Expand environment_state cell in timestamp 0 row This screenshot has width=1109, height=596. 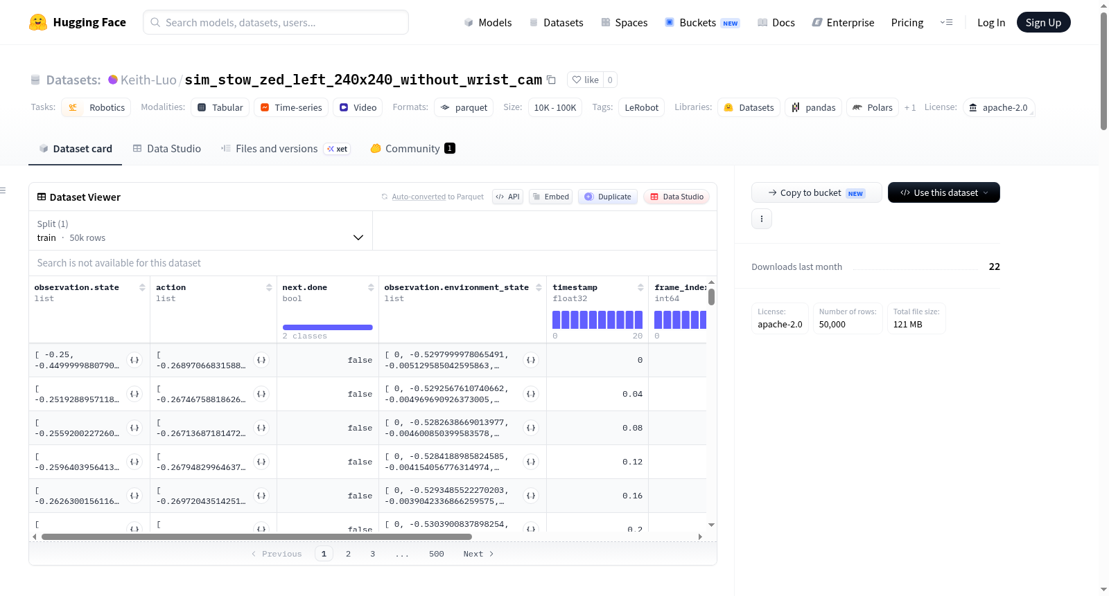pyautogui.click(x=531, y=360)
